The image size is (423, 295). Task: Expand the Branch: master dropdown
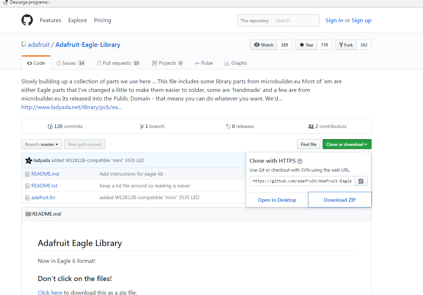click(42, 144)
